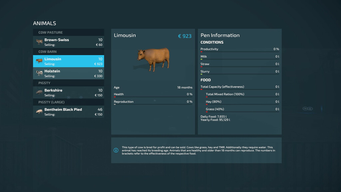Click the FOOD section heading
This screenshot has height=192, width=341.
[x=205, y=80]
